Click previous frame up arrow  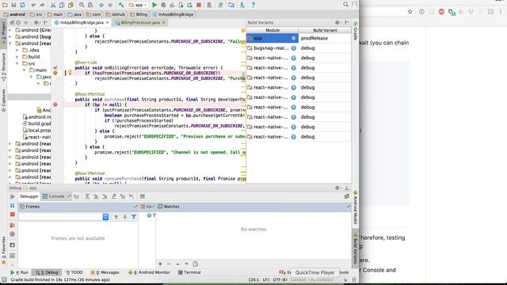pyautogui.click(x=116, y=217)
